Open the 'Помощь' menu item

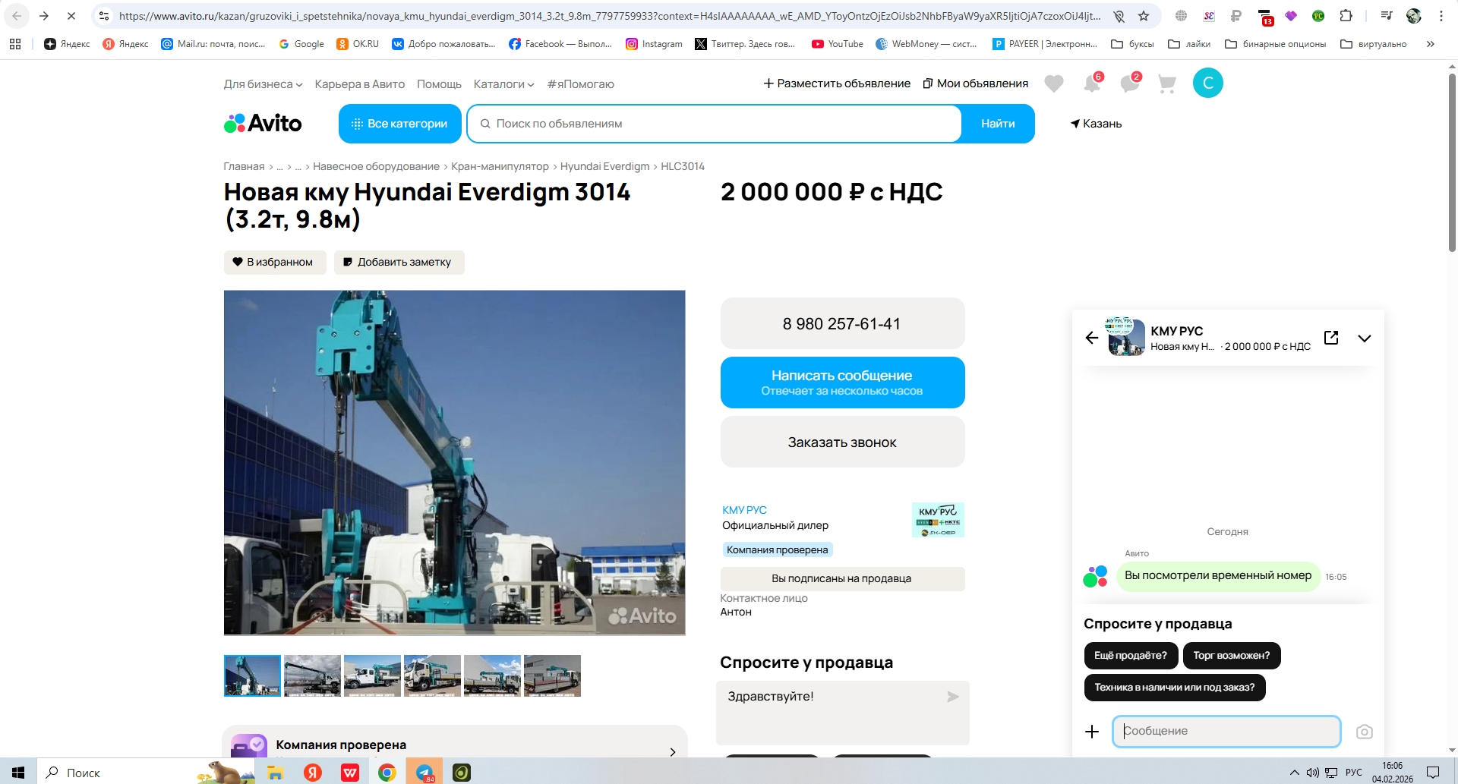(x=439, y=84)
